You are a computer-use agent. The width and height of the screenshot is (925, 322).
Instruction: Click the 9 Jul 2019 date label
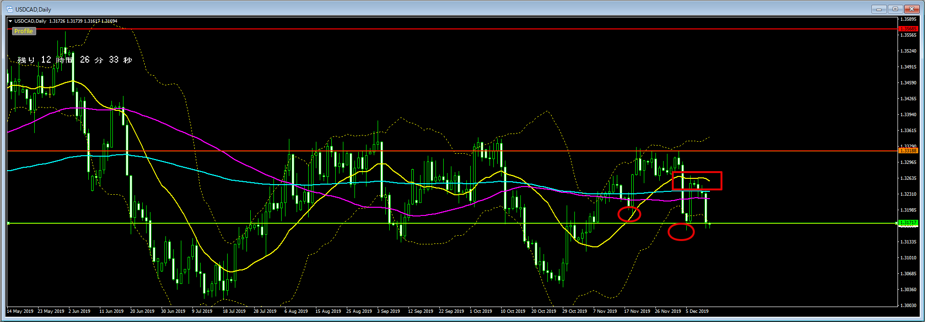click(x=202, y=311)
